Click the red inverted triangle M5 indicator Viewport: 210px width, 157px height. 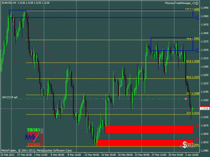click(x=33, y=137)
